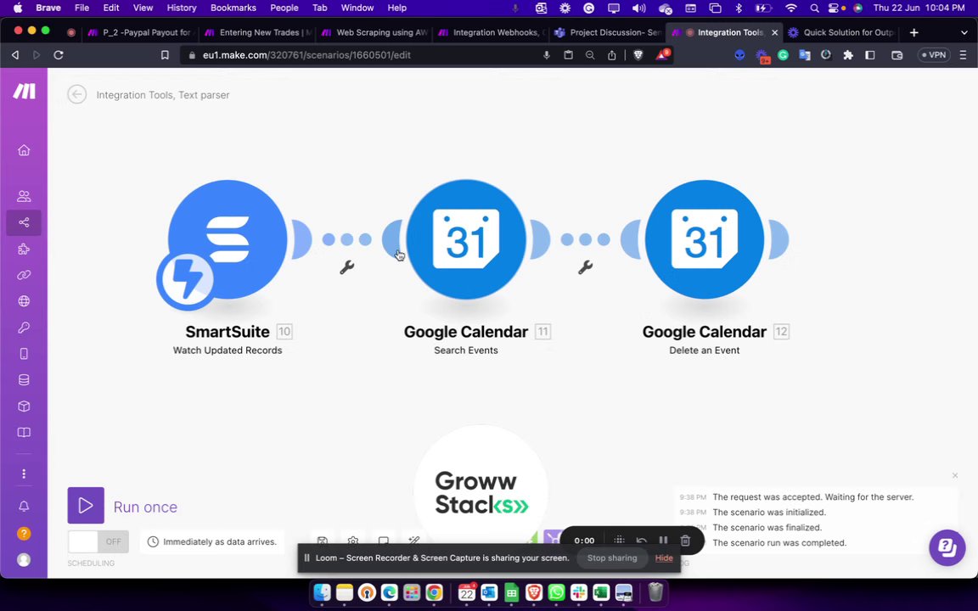Restart the Loom recording with undo arrow
Image resolution: width=978 pixels, height=611 pixels.
point(641,541)
